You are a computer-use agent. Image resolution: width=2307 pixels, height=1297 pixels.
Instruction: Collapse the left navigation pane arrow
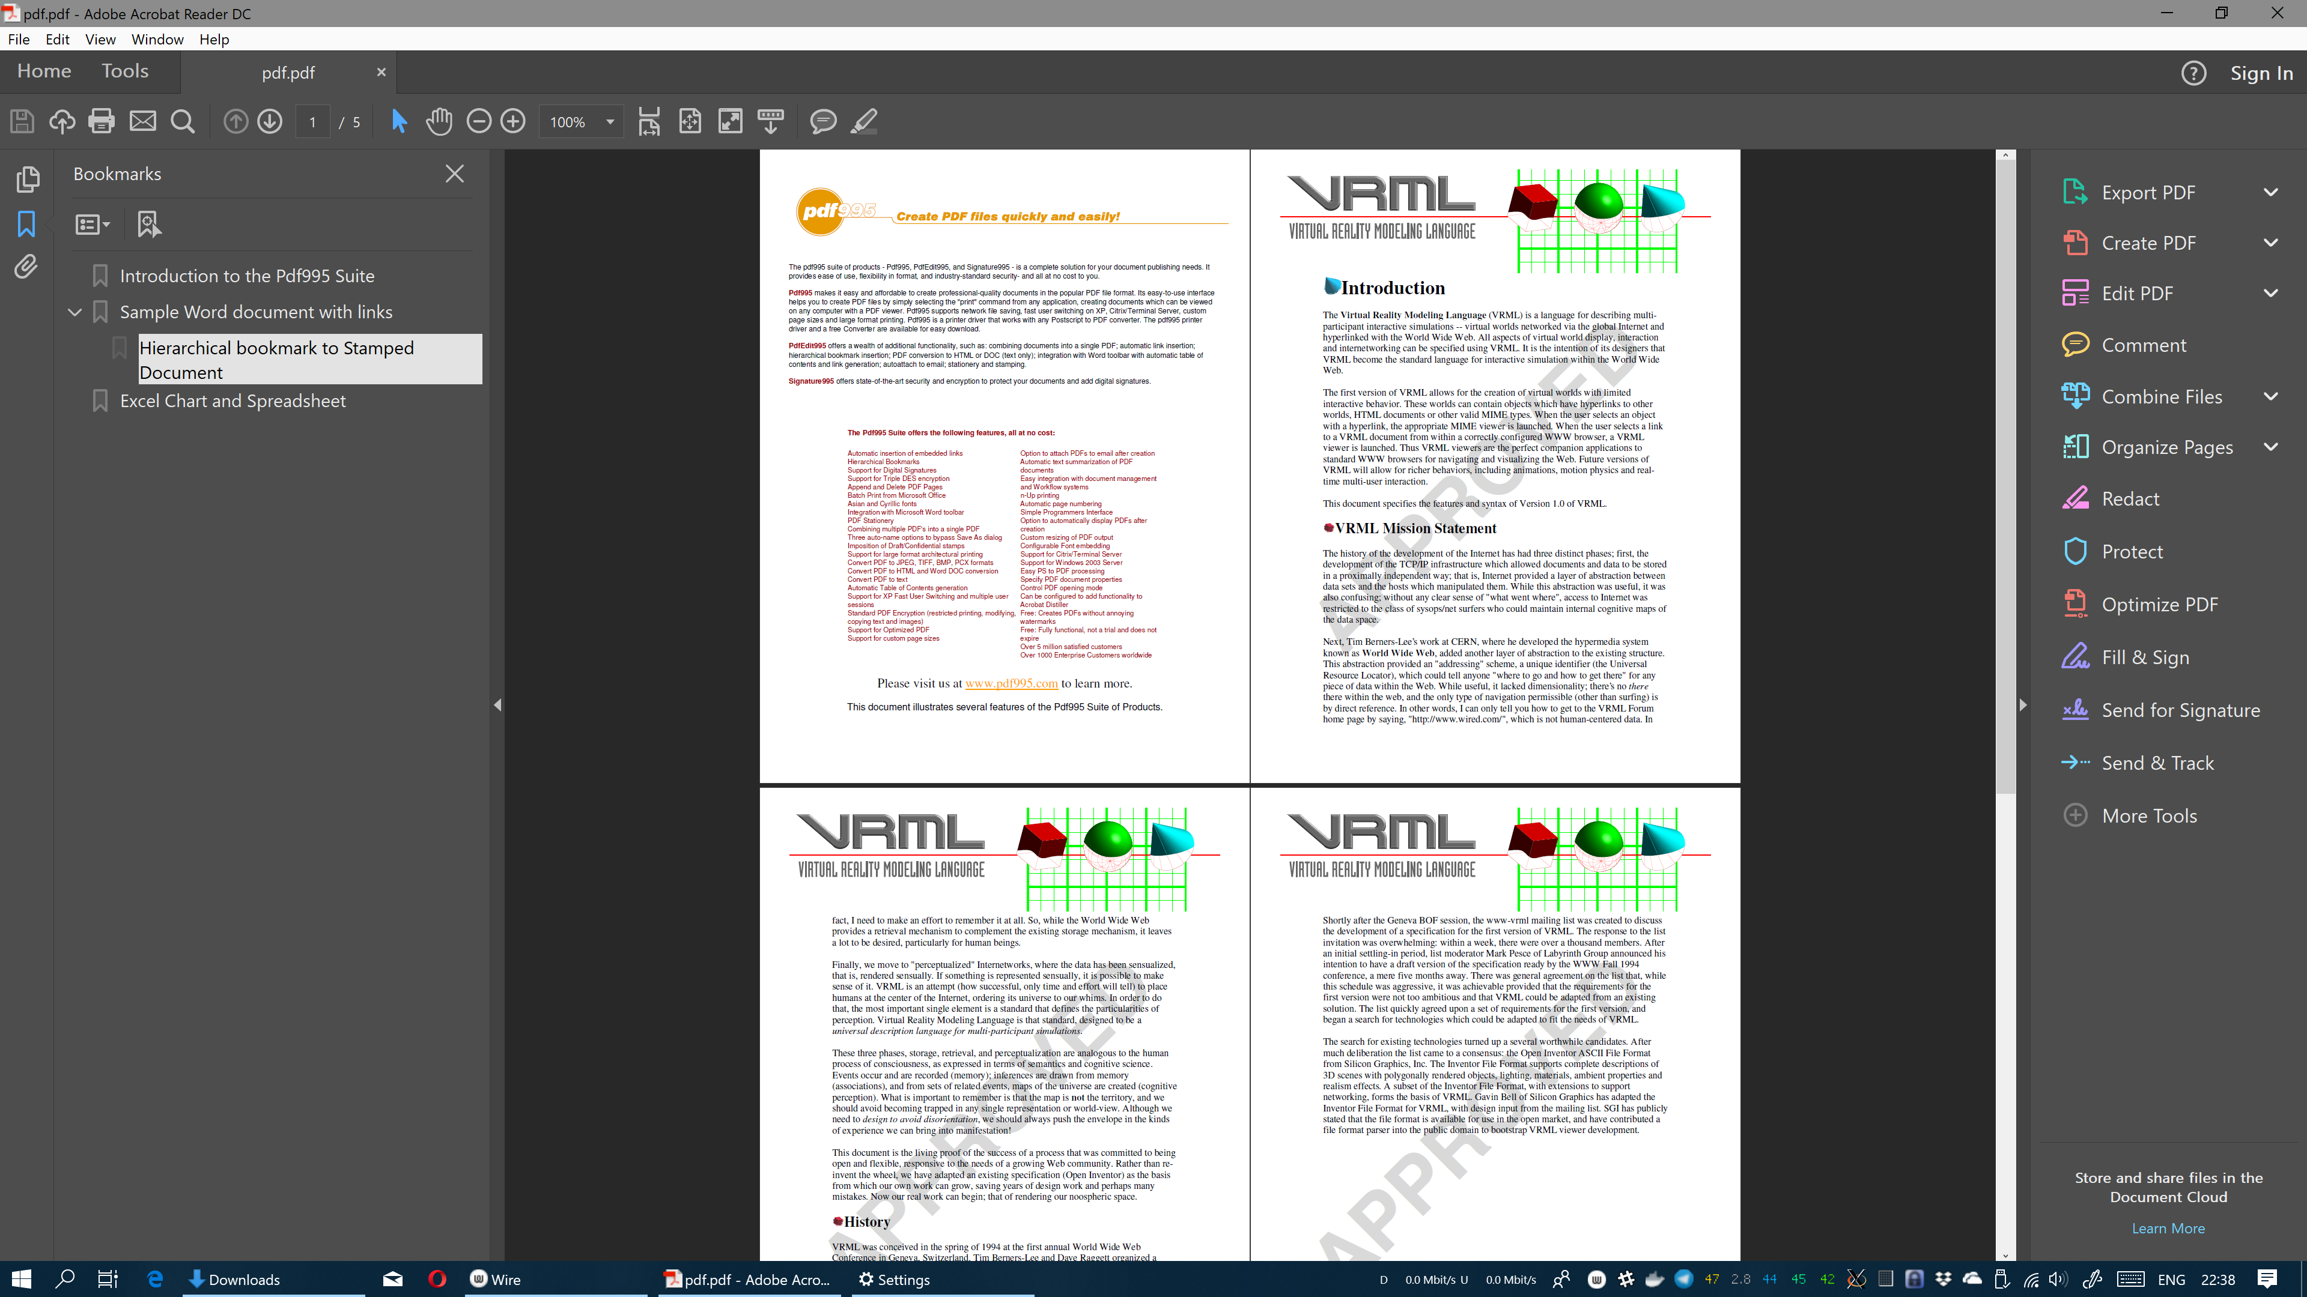[498, 706]
